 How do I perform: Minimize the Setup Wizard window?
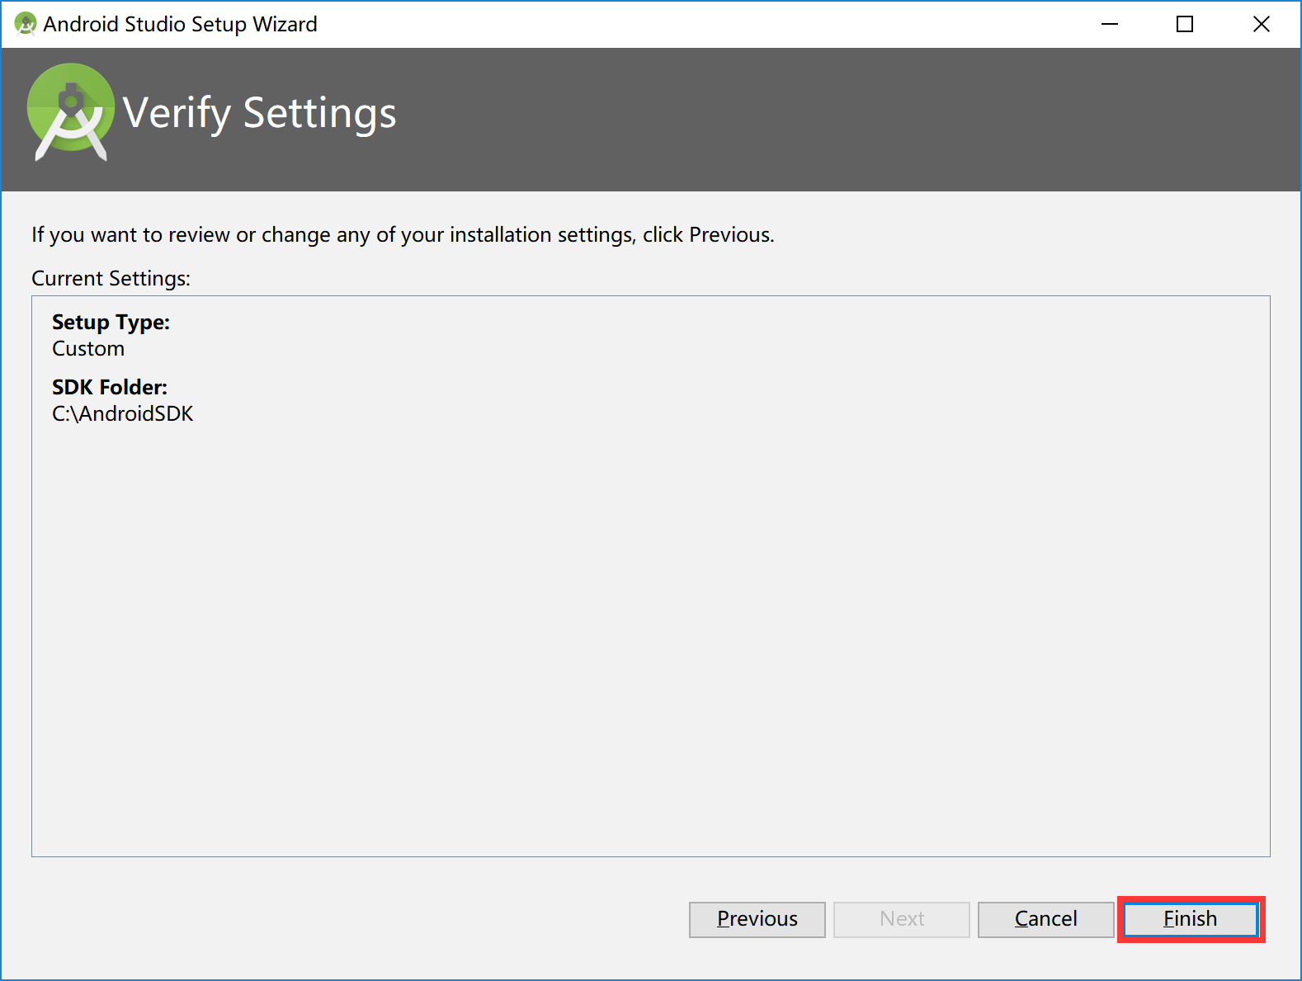tap(1110, 24)
